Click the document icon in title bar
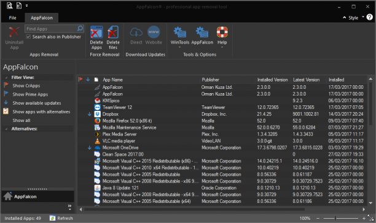 point(19,6)
